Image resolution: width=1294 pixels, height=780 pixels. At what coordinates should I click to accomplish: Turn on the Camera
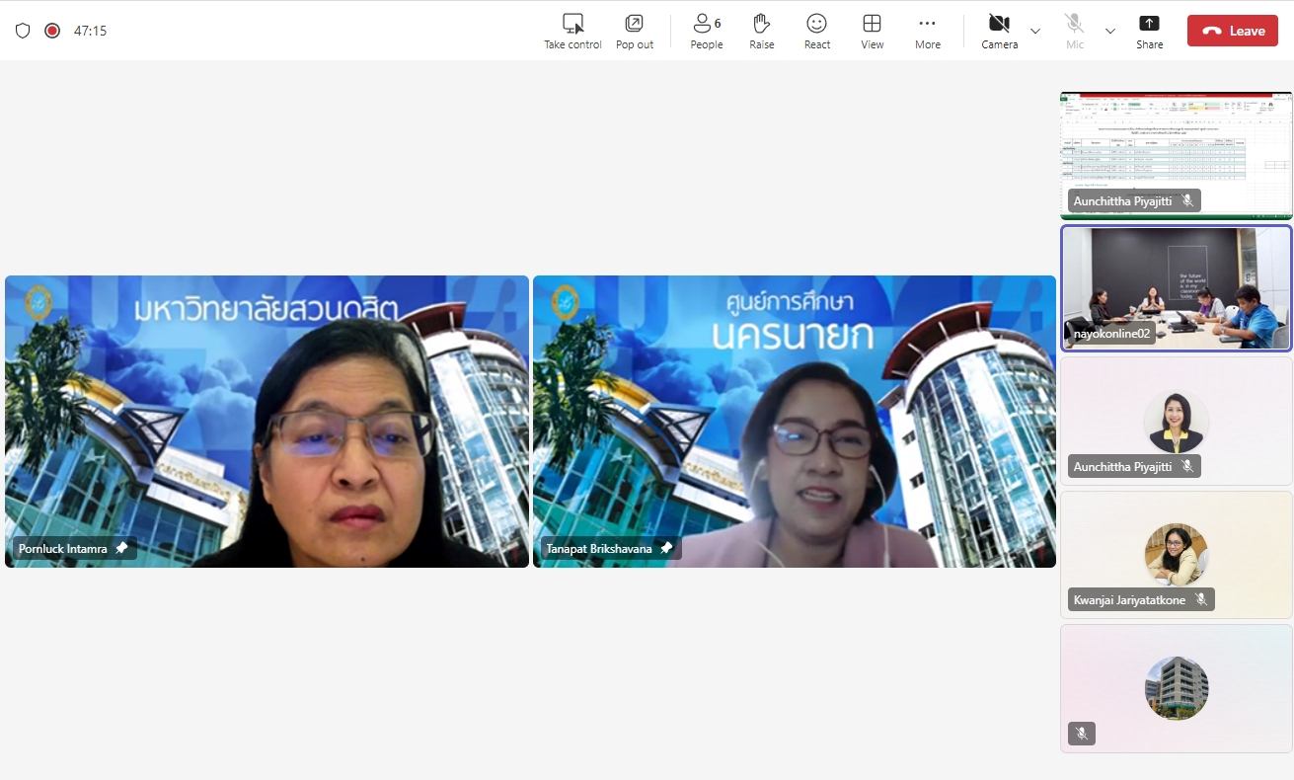point(999,31)
